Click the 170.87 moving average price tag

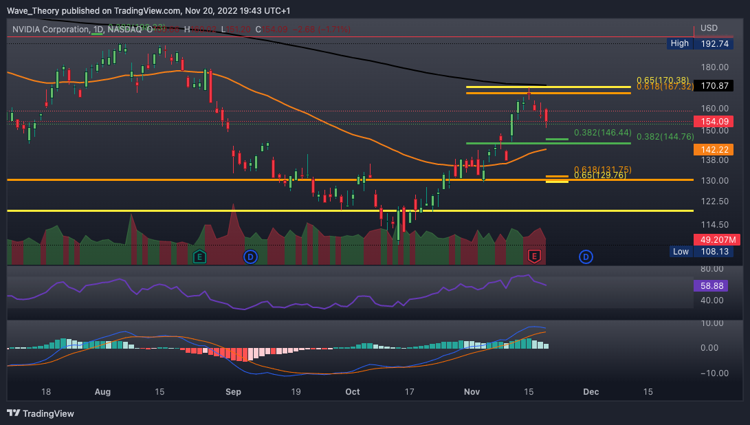(714, 86)
